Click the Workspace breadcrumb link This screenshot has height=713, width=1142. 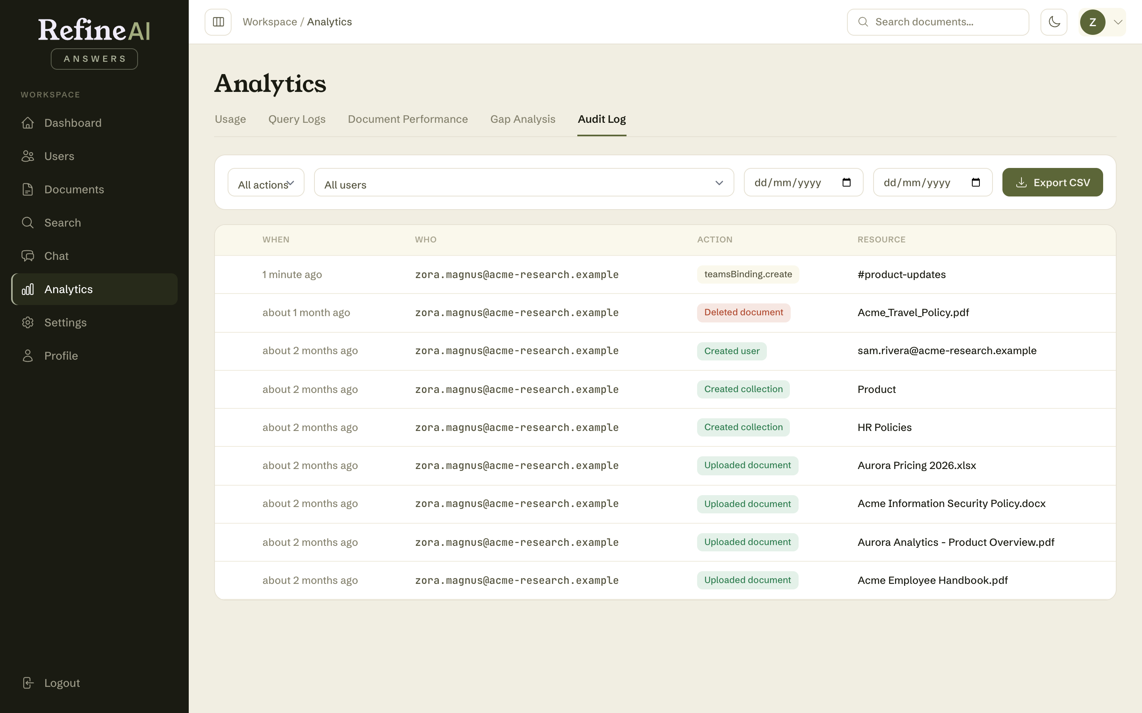(x=270, y=22)
